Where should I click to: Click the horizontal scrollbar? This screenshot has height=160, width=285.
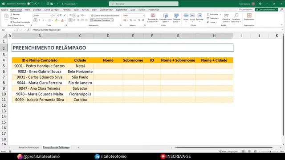pos(224,148)
